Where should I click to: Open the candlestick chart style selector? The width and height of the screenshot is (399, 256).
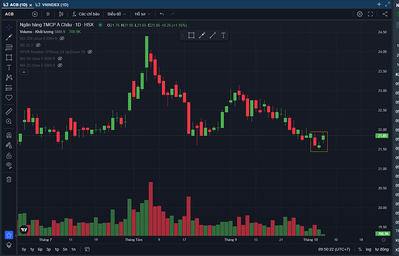point(61,14)
